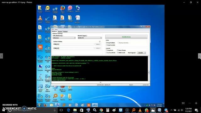The image size is (201, 113).
Task: Click Task View button on taskbar
Action: pyautogui.click(x=61, y=110)
